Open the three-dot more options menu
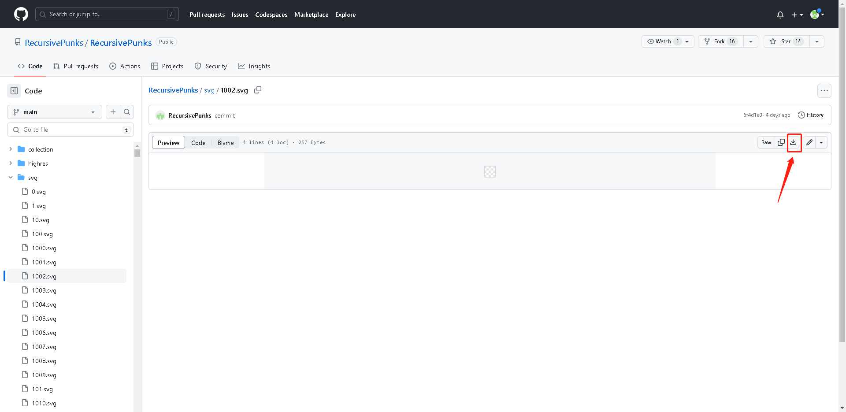The width and height of the screenshot is (846, 412). click(824, 91)
